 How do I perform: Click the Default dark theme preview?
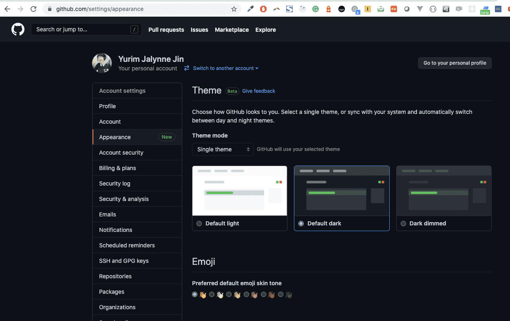[342, 191]
